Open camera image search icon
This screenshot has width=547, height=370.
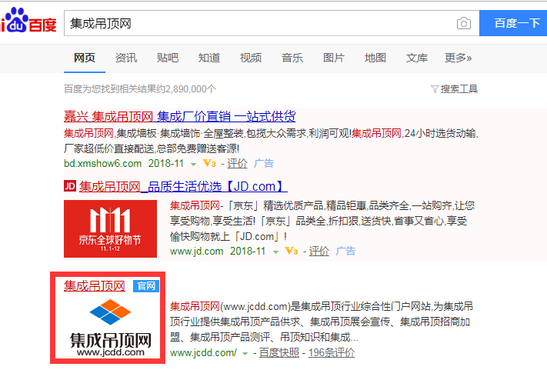[464, 23]
